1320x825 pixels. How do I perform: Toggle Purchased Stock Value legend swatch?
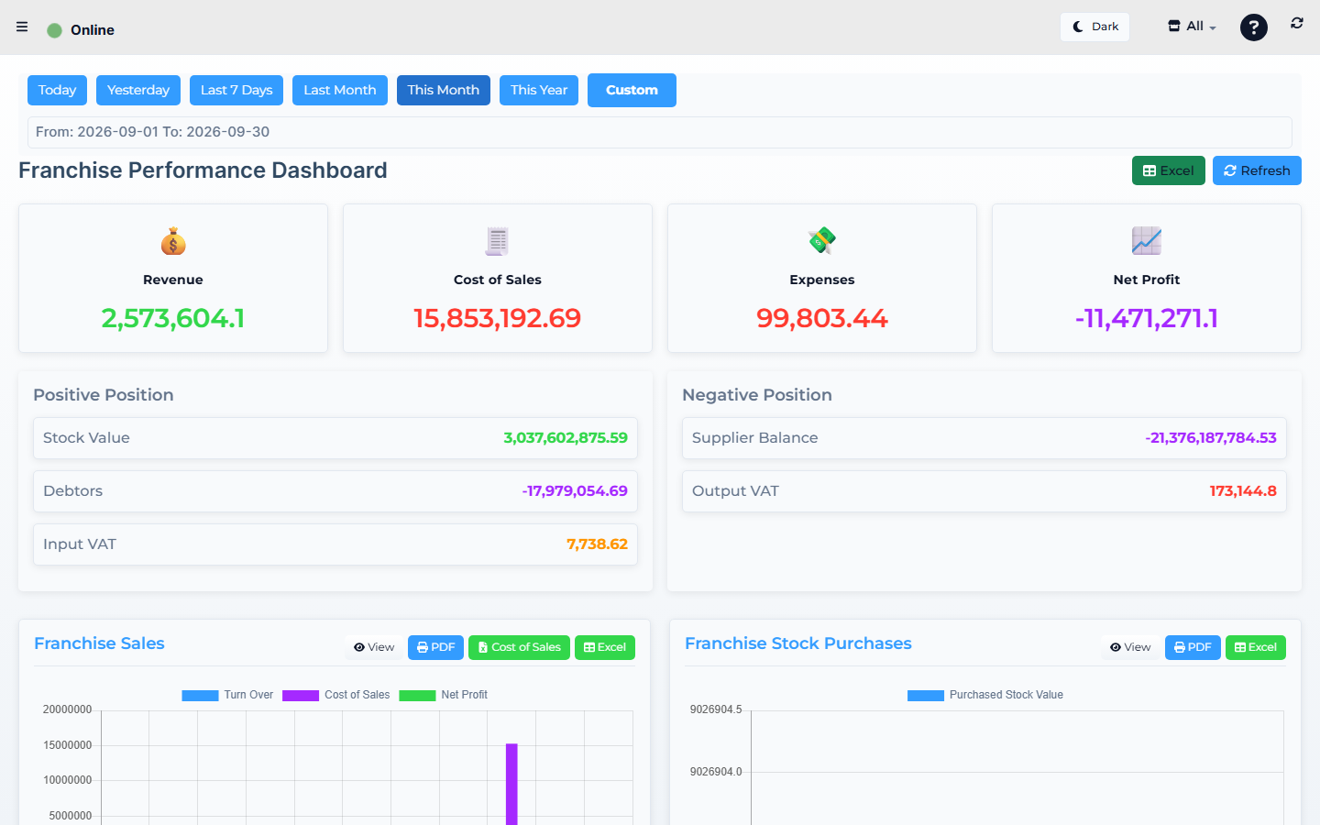point(926,696)
